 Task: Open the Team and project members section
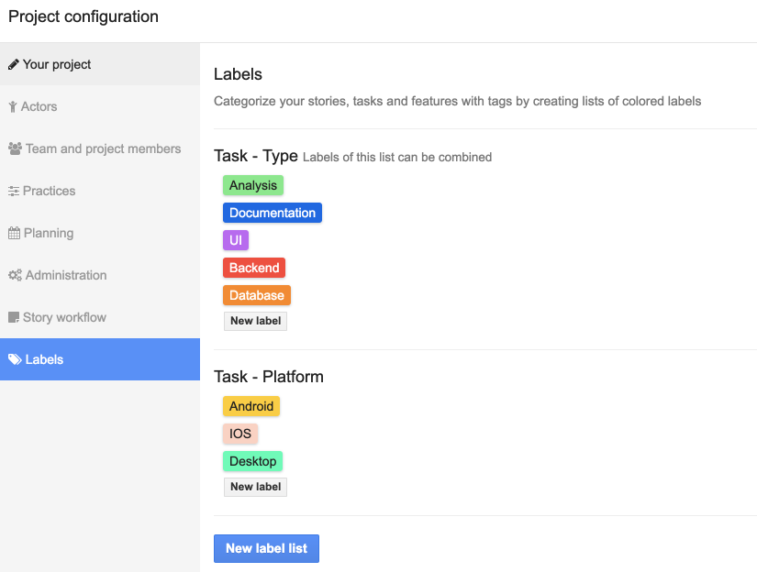pos(103,148)
